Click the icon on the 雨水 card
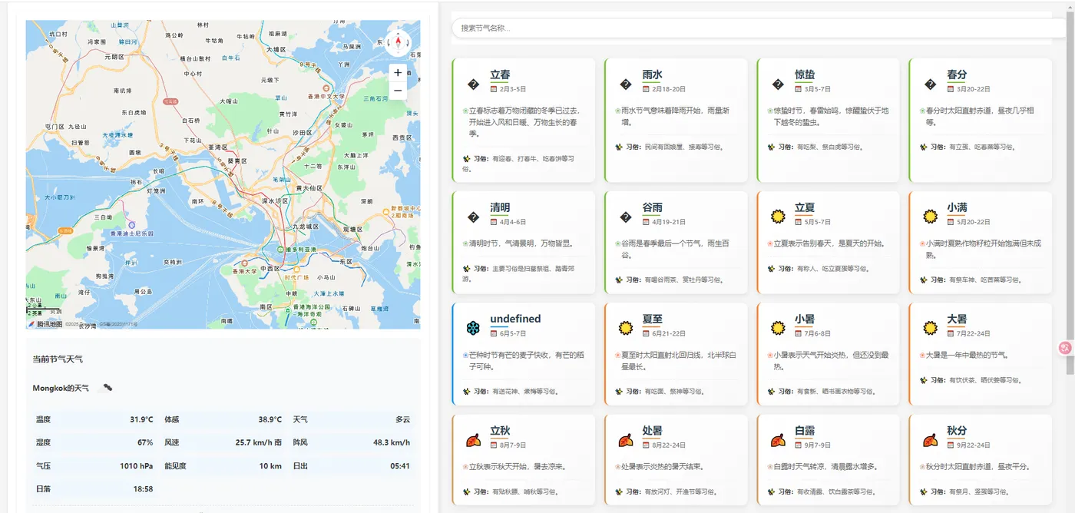 tap(625, 84)
